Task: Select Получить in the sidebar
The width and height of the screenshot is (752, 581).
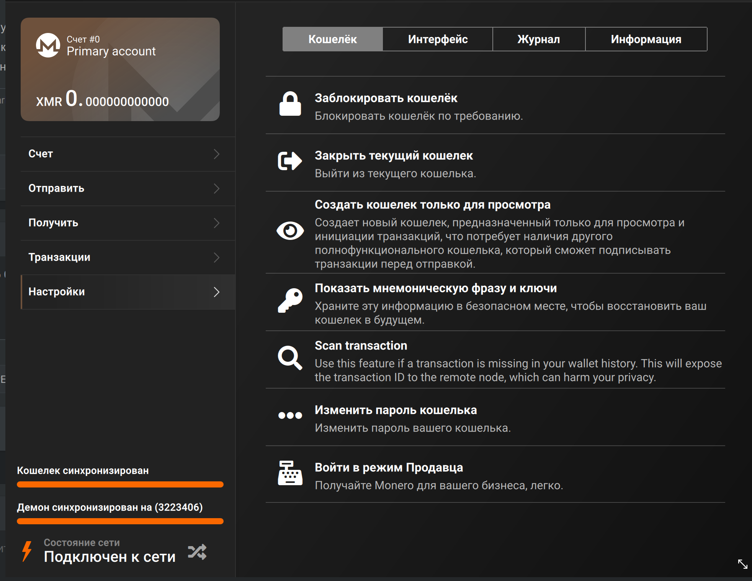Action: click(x=54, y=223)
